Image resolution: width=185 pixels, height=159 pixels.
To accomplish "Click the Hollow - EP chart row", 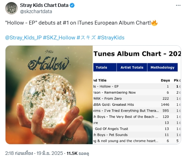I will point(137,86).
